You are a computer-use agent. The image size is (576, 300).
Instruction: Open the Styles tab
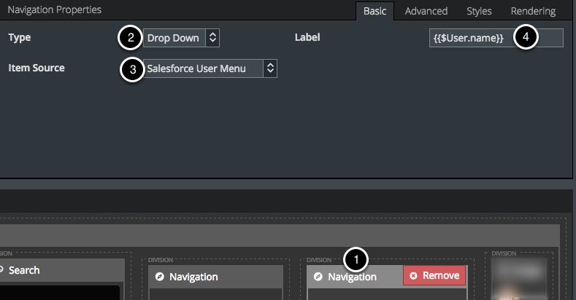[479, 11]
